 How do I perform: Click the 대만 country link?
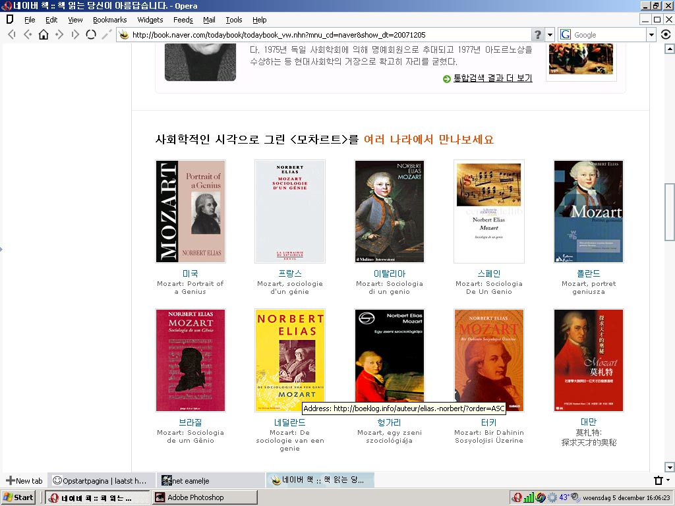[x=589, y=422]
